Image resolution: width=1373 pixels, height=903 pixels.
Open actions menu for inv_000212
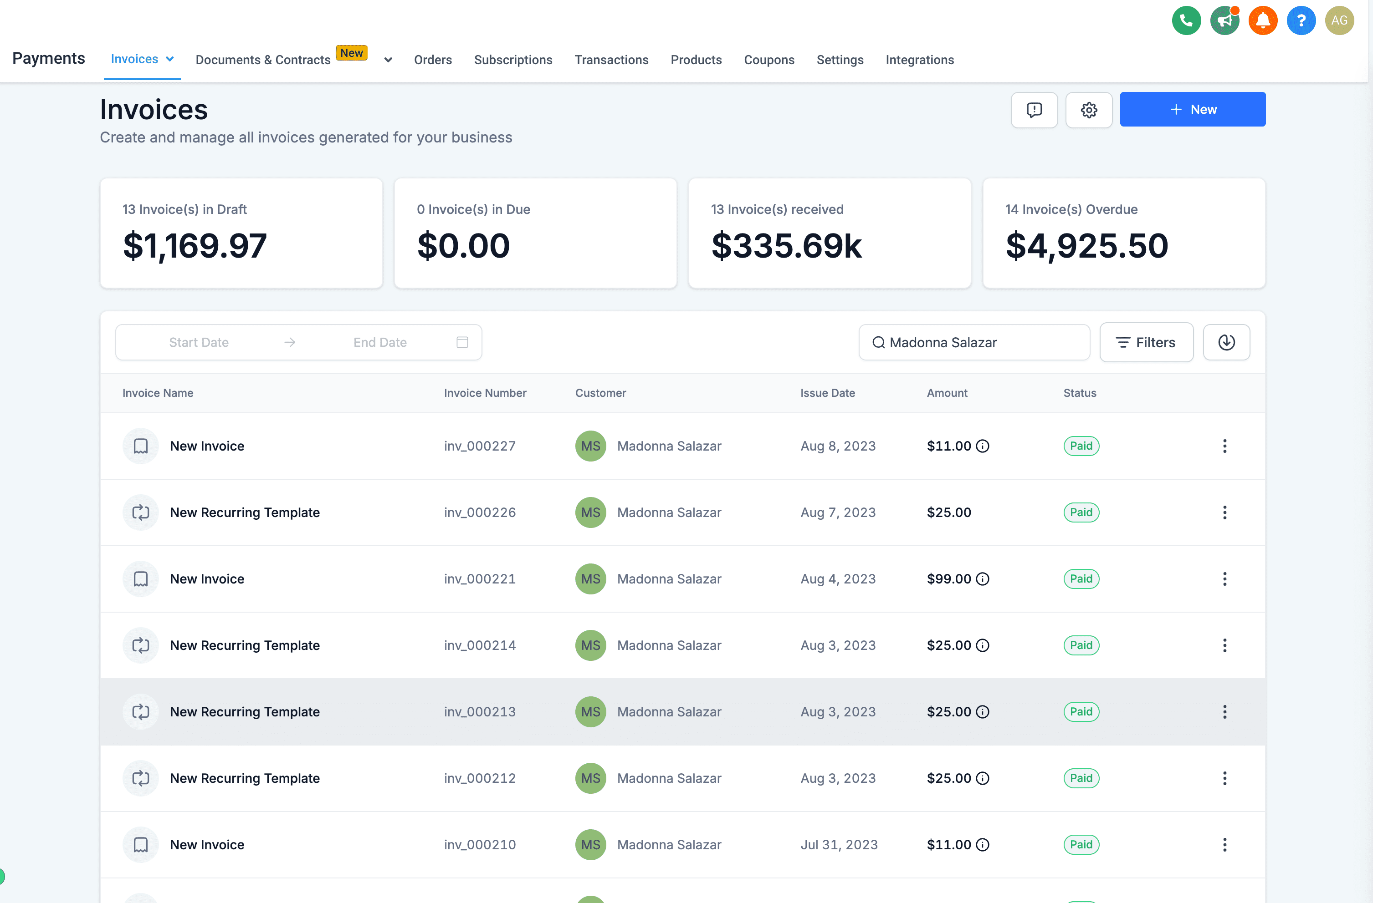tap(1225, 778)
